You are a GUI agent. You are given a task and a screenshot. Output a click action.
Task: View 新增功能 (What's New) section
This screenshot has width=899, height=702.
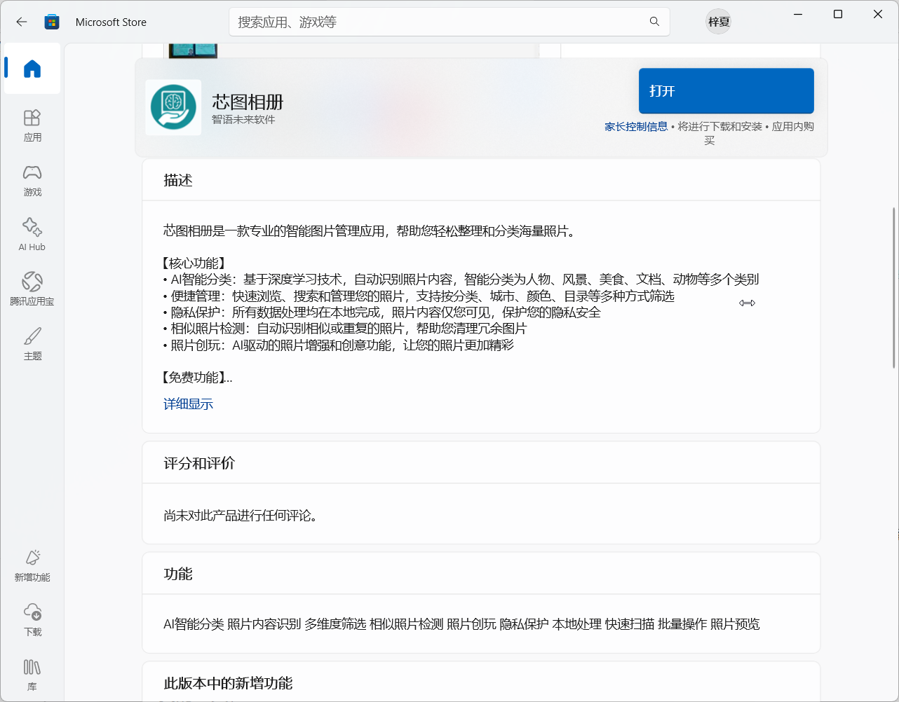point(32,565)
